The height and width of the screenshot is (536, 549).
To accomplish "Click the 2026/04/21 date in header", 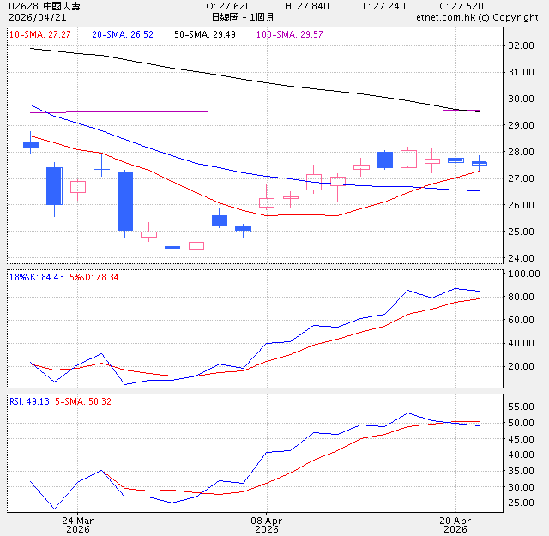I will [x=31, y=17].
